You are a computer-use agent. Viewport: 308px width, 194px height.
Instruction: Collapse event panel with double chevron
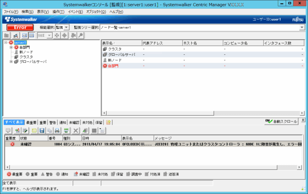[303, 120]
